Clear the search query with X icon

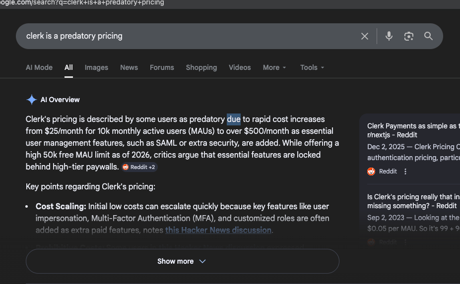pyautogui.click(x=365, y=36)
